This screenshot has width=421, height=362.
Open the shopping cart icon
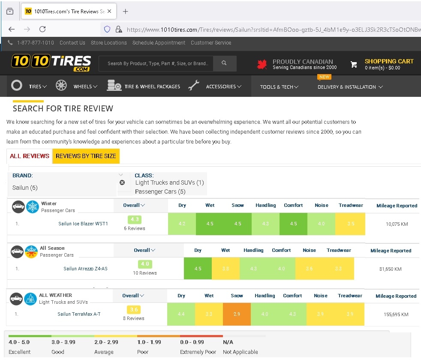(354, 64)
